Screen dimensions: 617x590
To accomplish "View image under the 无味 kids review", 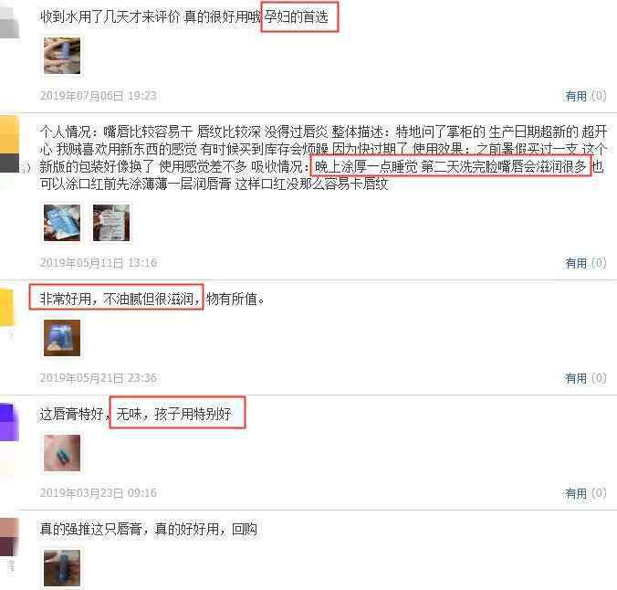I will pos(62,452).
